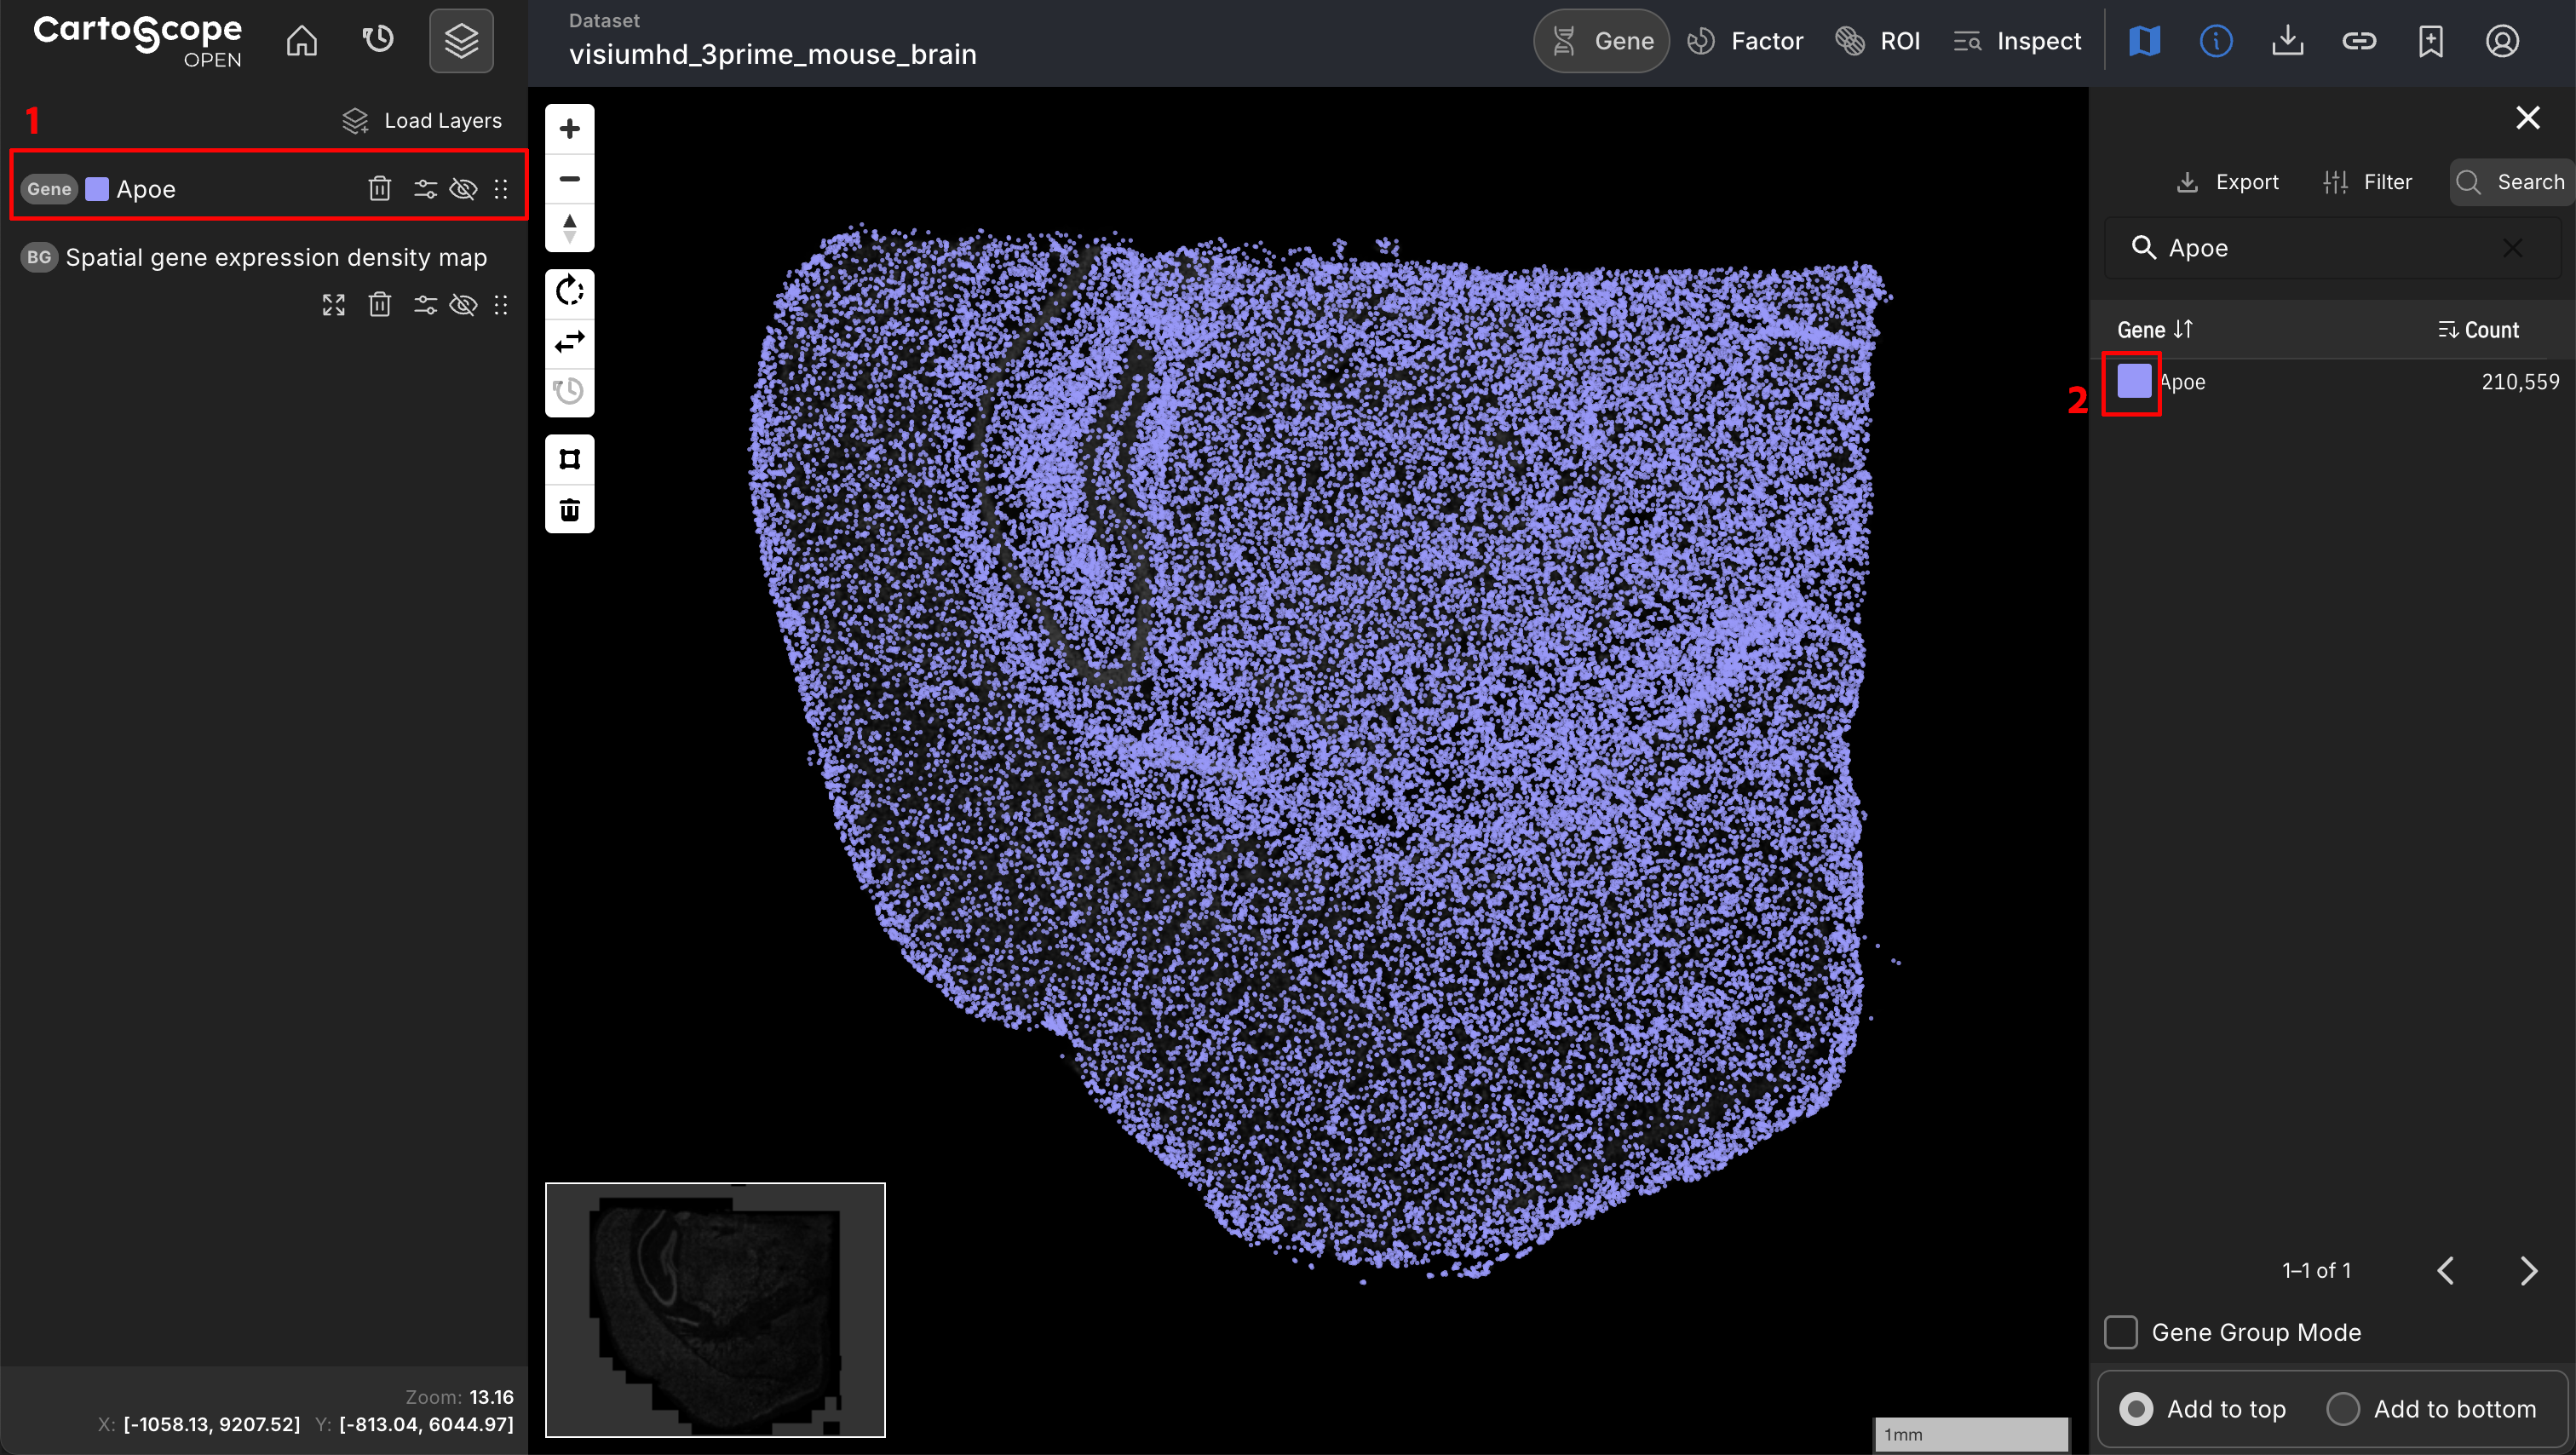
Task: Go to next results page
Action: point(2528,1270)
